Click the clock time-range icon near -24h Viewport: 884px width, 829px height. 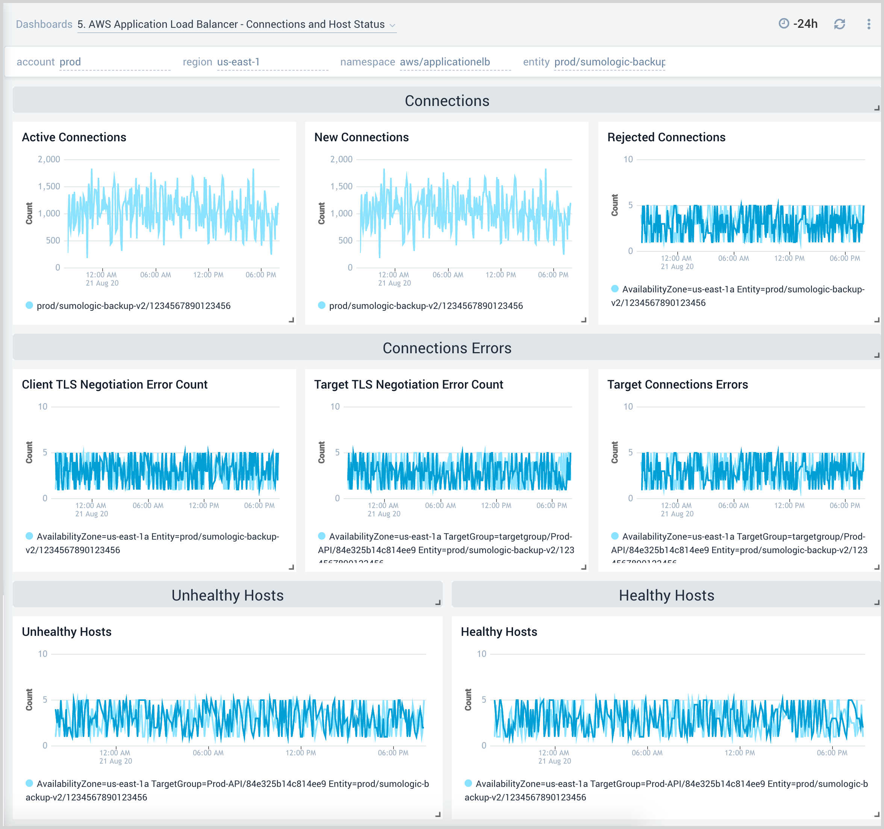784,24
